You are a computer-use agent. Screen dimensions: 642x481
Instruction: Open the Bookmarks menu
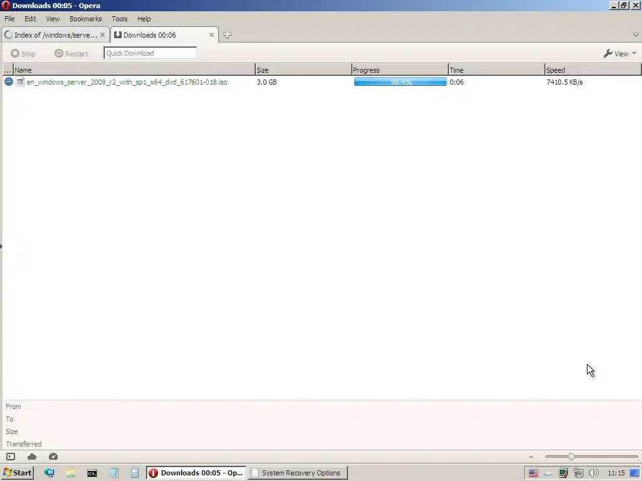pyautogui.click(x=85, y=19)
